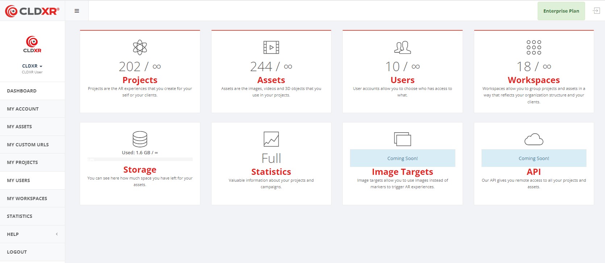
Task: Select My Custom URLs menu item
Action: click(x=28, y=145)
